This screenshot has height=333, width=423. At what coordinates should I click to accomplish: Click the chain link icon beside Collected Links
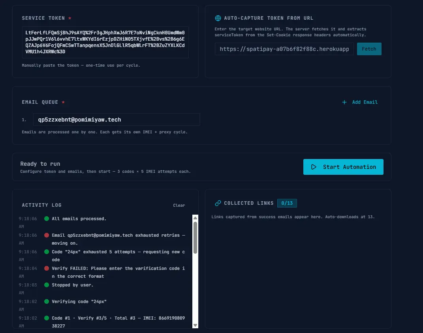[x=218, y=203]
